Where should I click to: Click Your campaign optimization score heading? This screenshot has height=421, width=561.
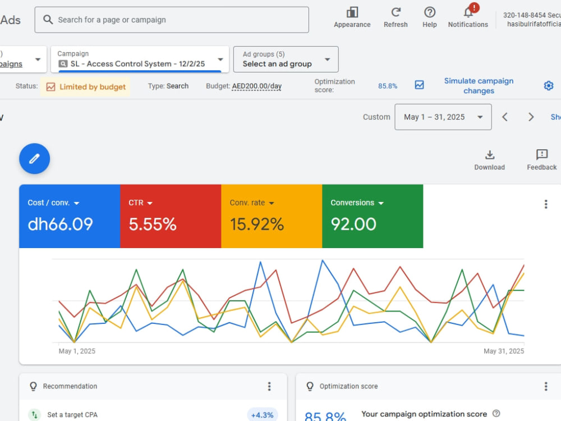(424, 414)
